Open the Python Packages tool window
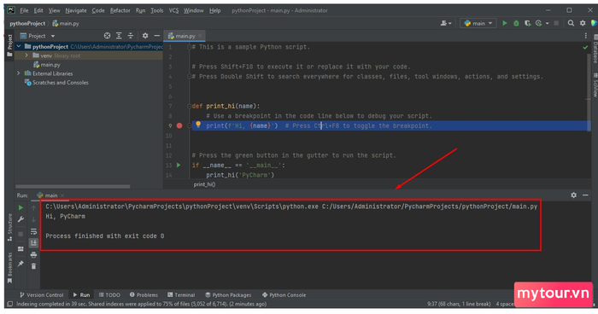This screenshot has width=598, height=314. pos(228,295)
